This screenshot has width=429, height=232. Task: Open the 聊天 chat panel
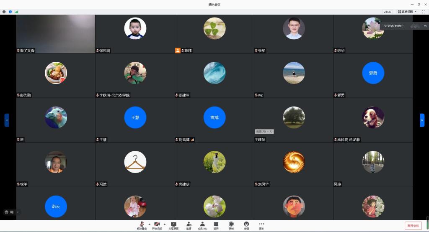[216, 225]
